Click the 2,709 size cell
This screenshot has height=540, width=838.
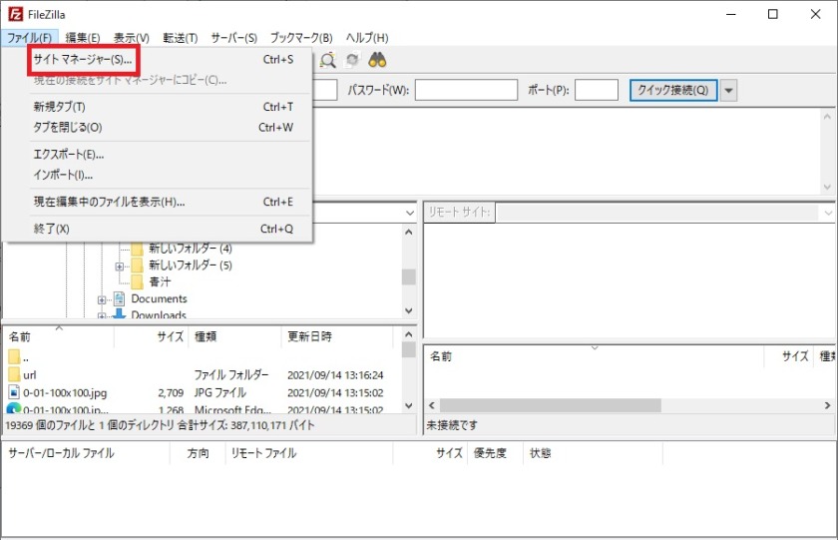(171, 393)
